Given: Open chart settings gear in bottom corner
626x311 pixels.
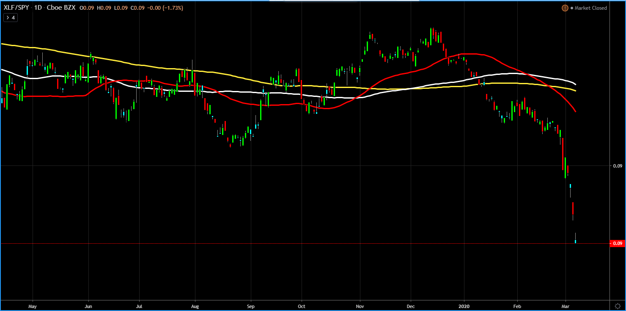Looking at the screenshot, I should (x=618, y=305).
